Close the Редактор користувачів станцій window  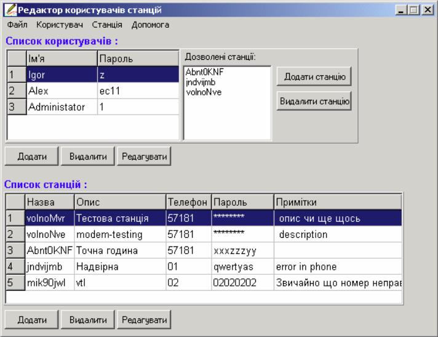[427, 10]
